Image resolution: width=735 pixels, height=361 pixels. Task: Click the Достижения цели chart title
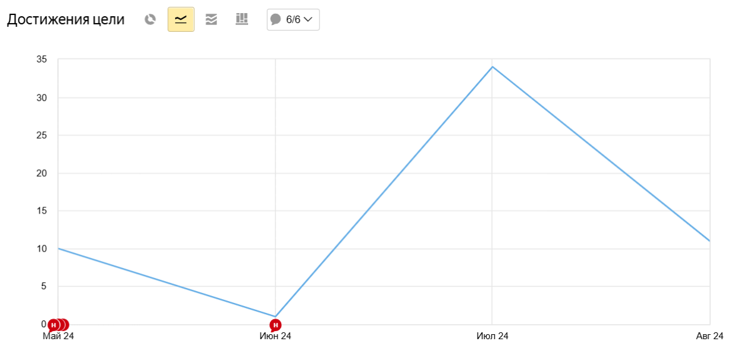[66, 19]
